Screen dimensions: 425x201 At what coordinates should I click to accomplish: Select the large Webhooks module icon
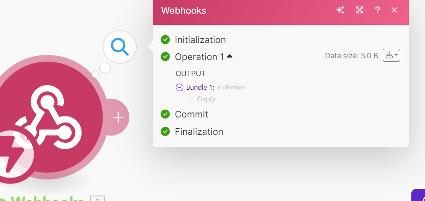point(50,116)
